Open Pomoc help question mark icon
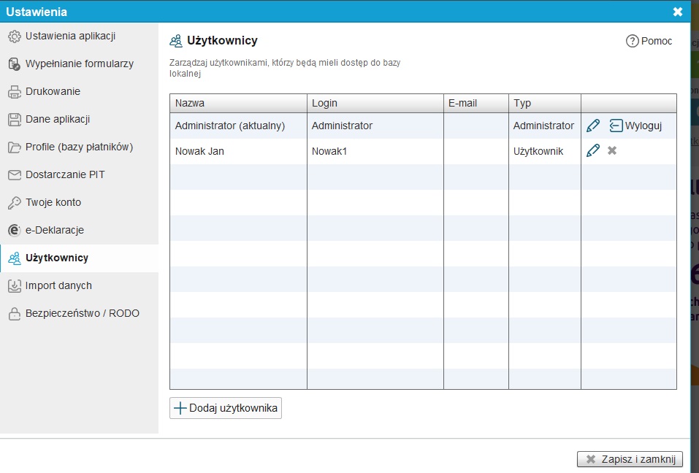Screen dimensions: 699x473 pyautogui.click(x=633, y=42)
